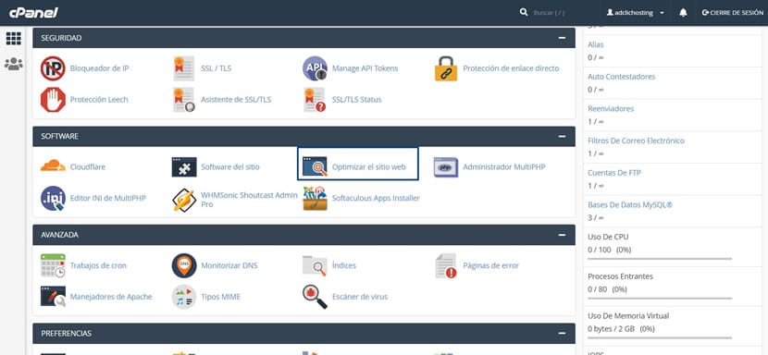Collapse the Preferencias section
The image size is (768, 355).
562,334
